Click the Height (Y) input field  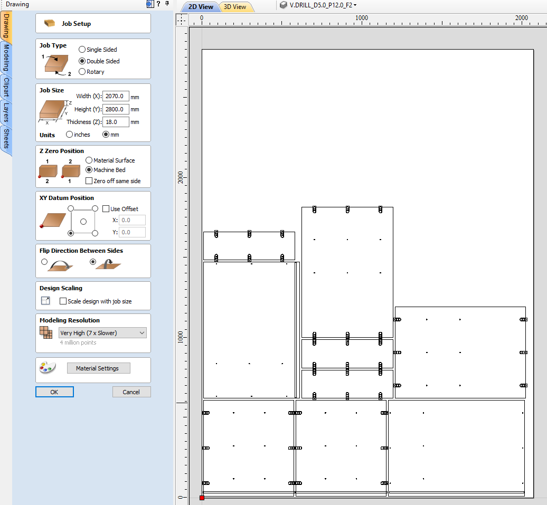pyautogui.click(x=116, y=109)
